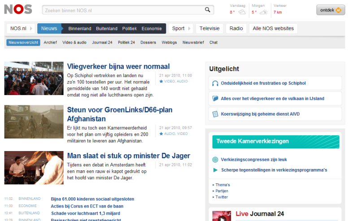The image size is (348, 221).
Task: Click the BUITENLAND label at 10:41
Action: (x=29, y=213)
